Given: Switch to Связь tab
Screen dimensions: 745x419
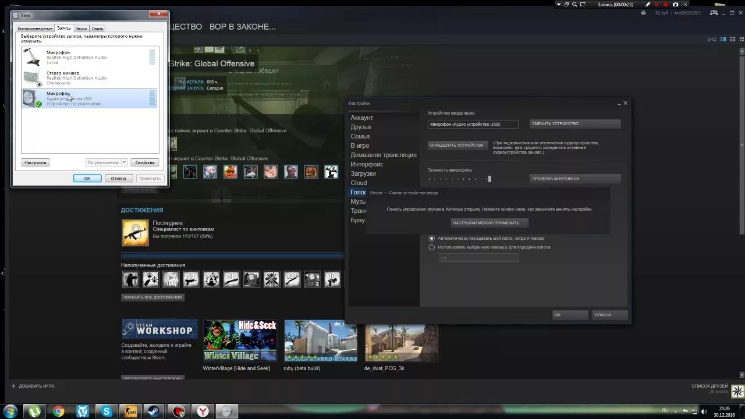Looking at the screenshot, I should (x=97, y=29).
